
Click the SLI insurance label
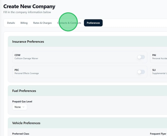point(154,70)
